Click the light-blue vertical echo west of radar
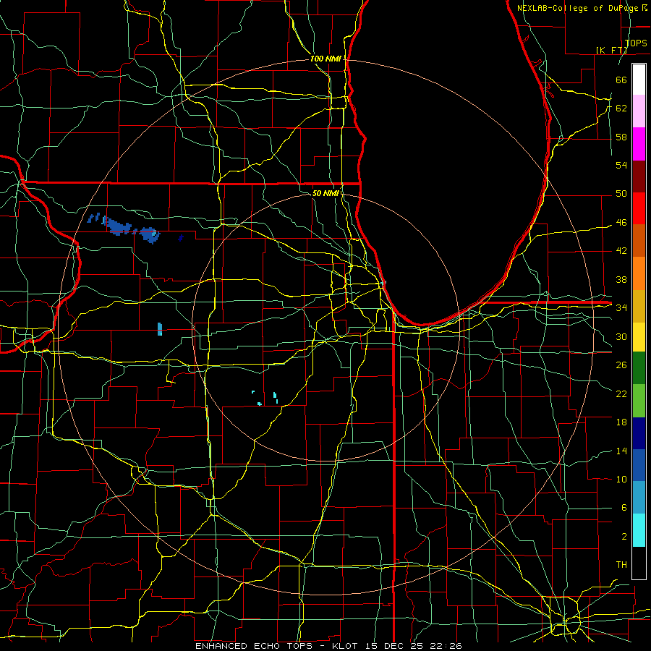651x651 pixels. (160, 329)
